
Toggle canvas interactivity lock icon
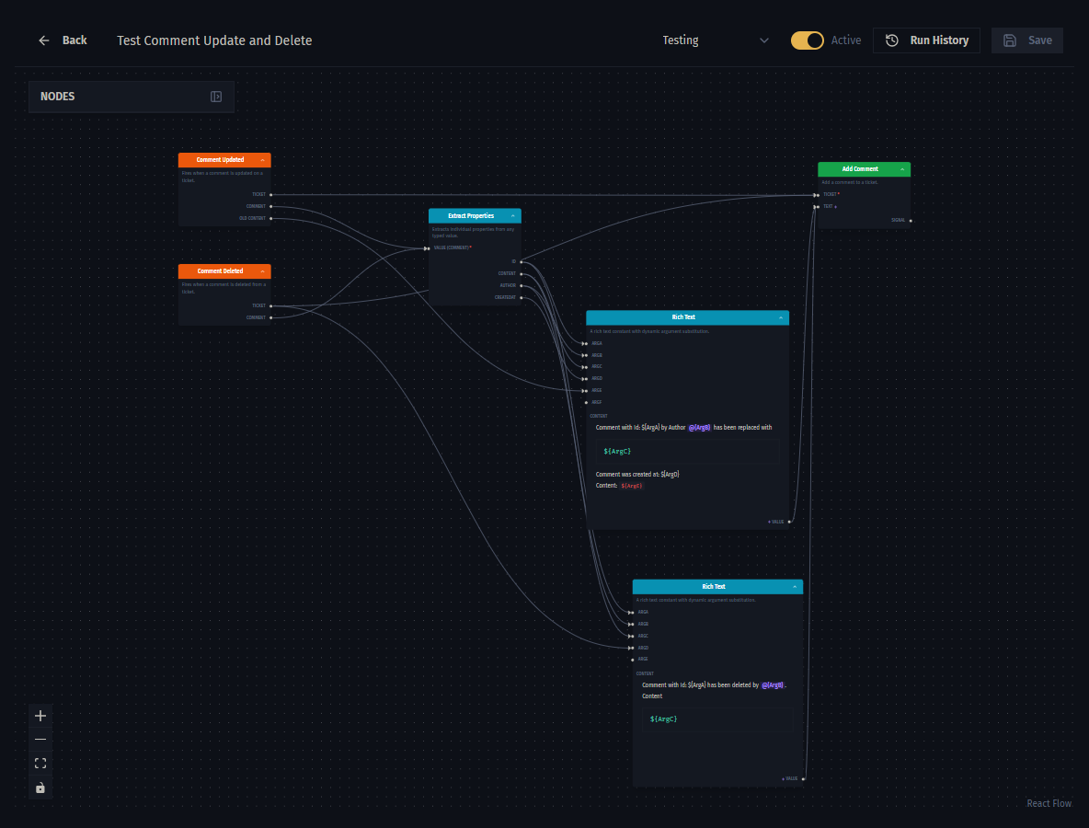pos(40,788)
